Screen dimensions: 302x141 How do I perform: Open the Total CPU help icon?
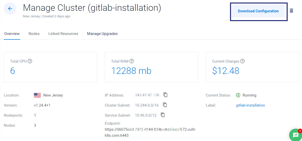click(30, 61)
